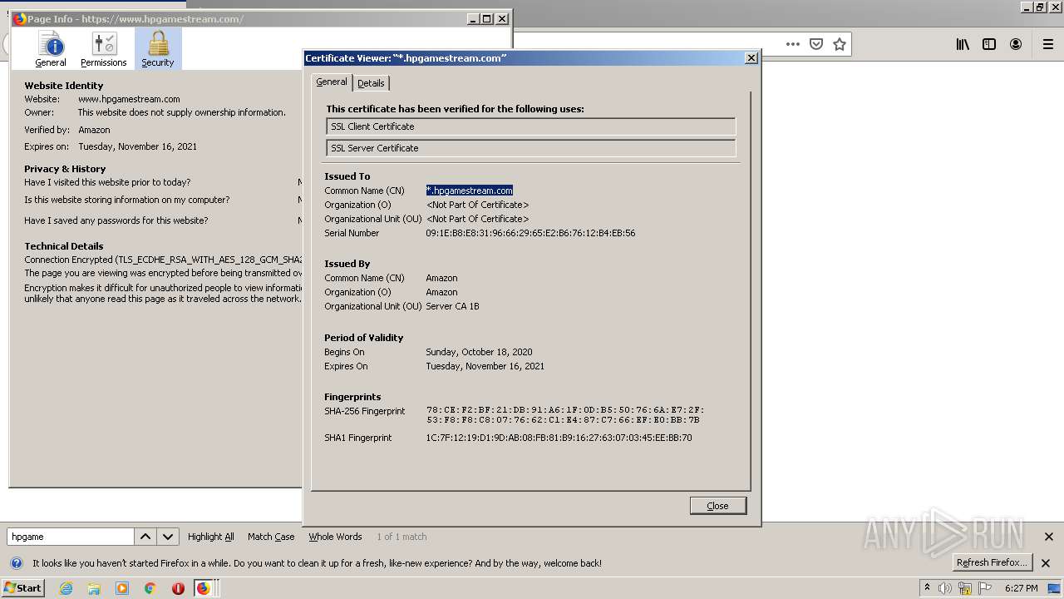Open the Permissions panel in Page Info
Screen dimensions: 1064x599
point(104,49)
